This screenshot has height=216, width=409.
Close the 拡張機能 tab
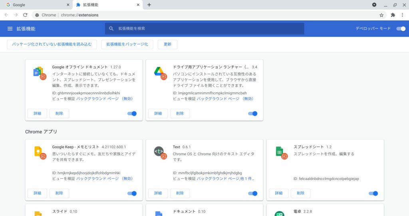(x=138, y=5)
